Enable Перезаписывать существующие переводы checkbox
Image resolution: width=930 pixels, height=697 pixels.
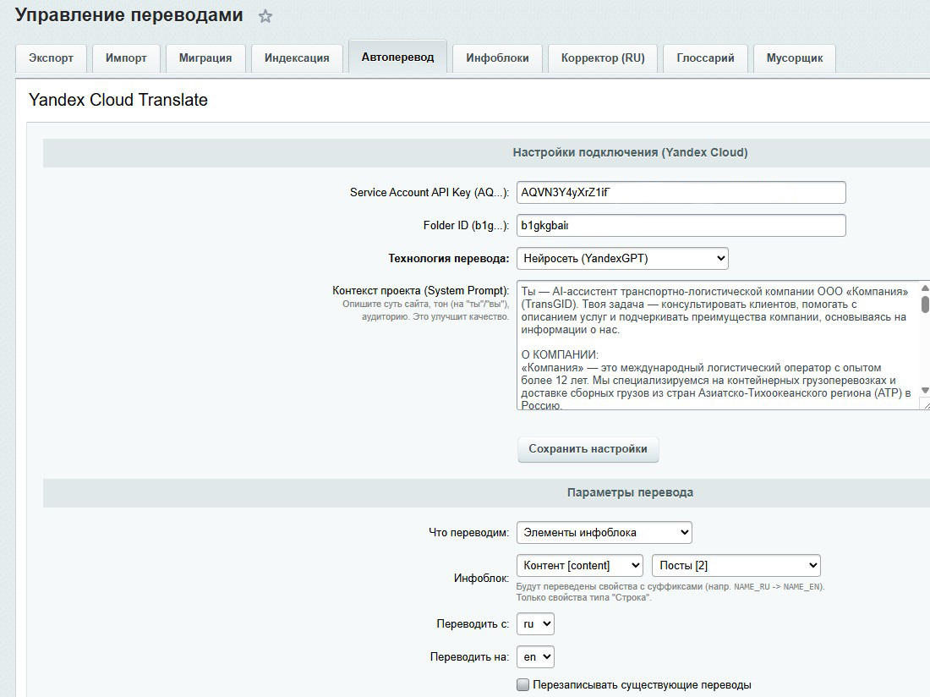pos(523,685)
